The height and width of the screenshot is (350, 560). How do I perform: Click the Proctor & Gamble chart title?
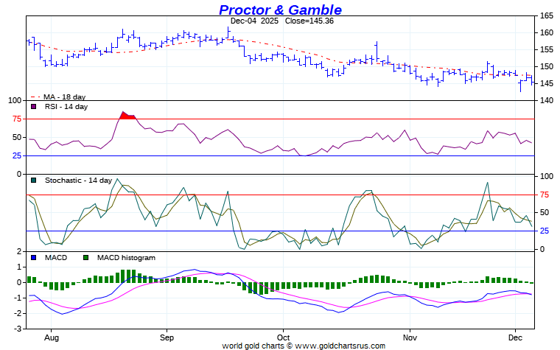pos(280,10)
